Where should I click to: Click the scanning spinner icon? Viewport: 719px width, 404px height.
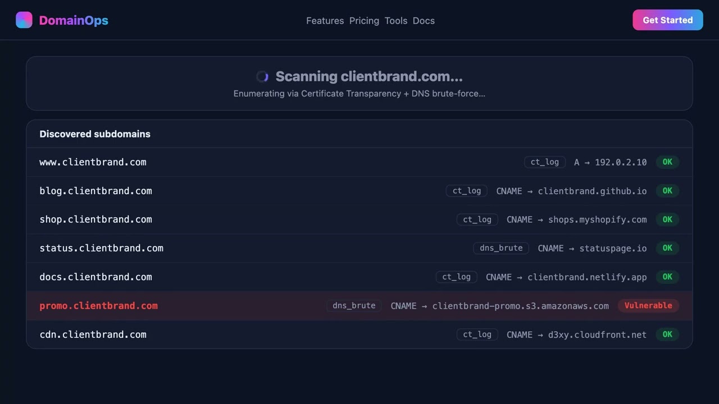pyautogui.click(x=262, y=76)
